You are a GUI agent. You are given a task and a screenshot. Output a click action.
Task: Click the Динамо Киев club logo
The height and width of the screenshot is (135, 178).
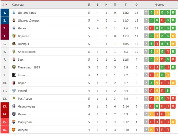pyautogui.click(x=14, y=13)
